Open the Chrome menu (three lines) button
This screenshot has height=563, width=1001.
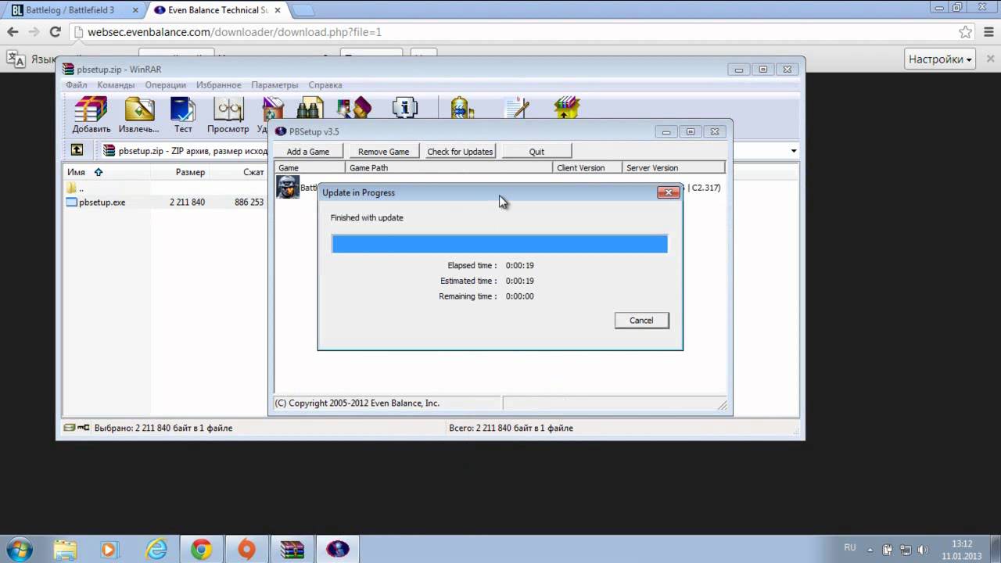pos(988,32)
